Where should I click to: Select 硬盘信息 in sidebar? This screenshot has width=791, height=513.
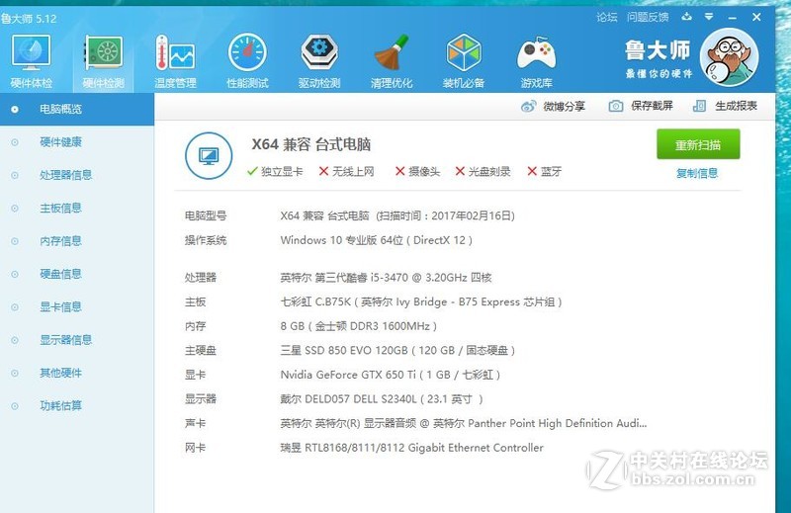pos(77,274)
